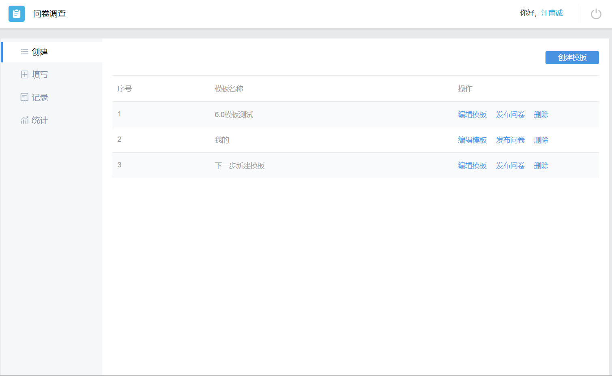Delete the 6.0模板测试 template

click(x=541, y=115)
